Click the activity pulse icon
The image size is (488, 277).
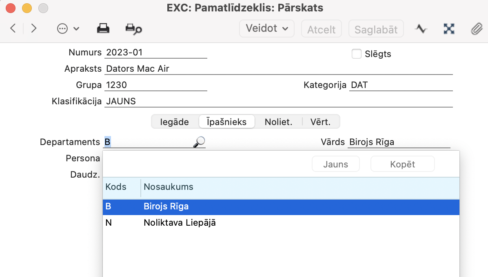421,29
